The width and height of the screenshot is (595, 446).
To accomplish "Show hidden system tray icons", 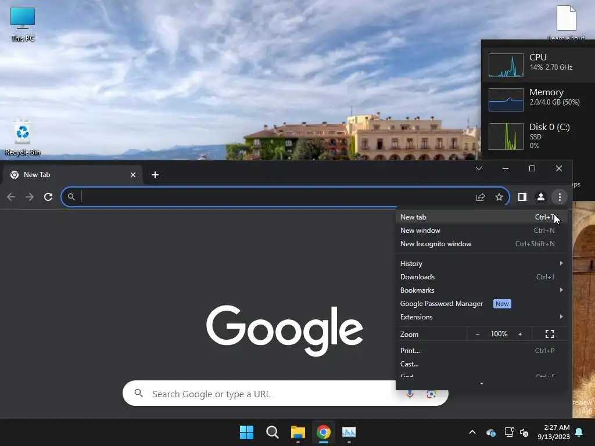I will [x=472, y=432].
